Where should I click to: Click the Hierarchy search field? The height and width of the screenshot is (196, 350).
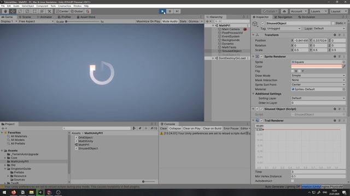pos(231,21)
